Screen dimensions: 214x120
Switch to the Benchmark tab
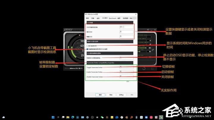113,18
